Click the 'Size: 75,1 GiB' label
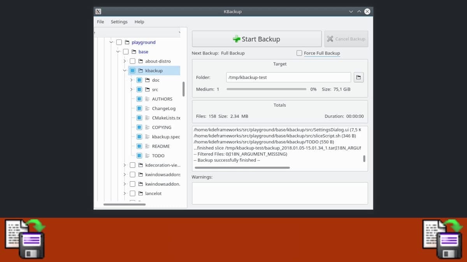This screenshot has width=467, height=262. pyautogui.click(x=336, y=89)
